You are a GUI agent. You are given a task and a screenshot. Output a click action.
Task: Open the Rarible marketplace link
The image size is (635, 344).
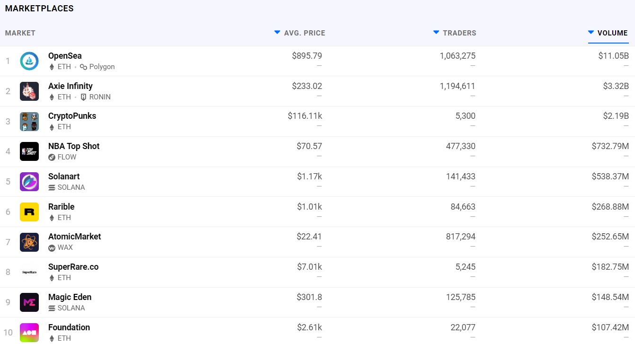click(62, 207)
